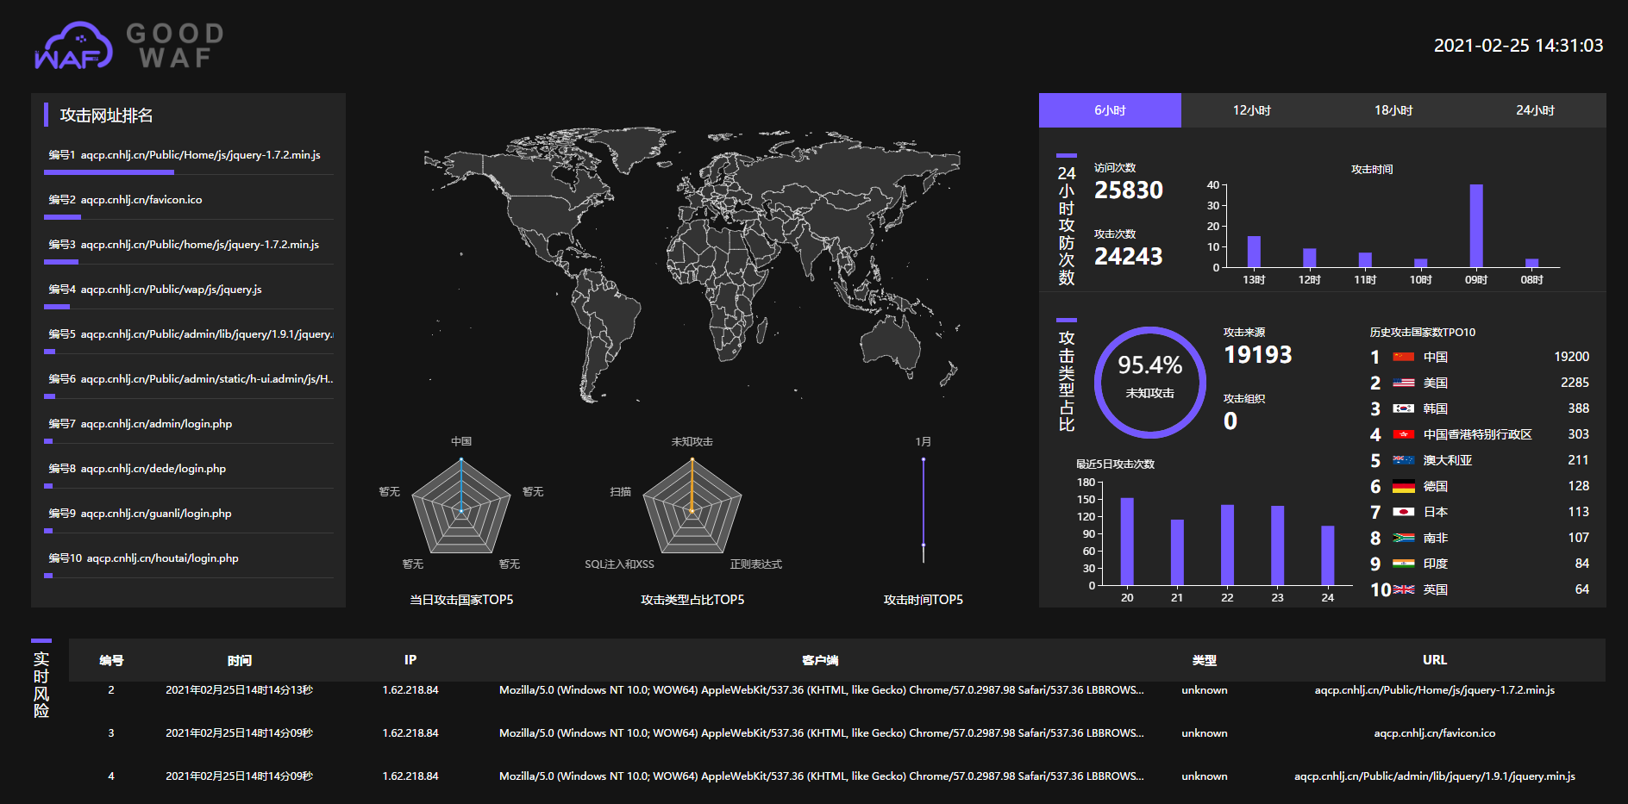Select the 编号10 houtai/login.php ranking entry

coord(144,558)
